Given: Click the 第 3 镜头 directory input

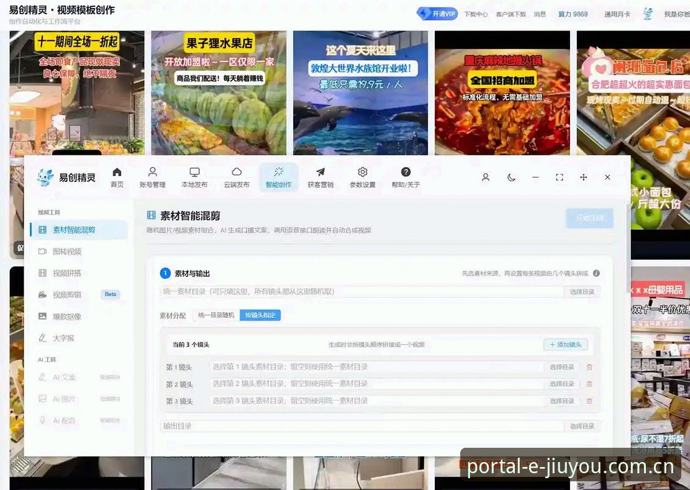Looking at the screenshot, I should pyautogui.click(x=377, y=401).
